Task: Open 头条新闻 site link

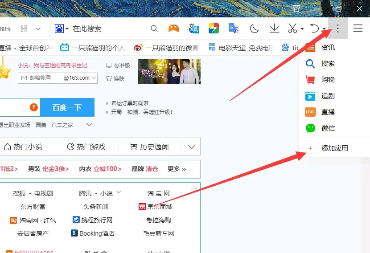Action: 95,207
